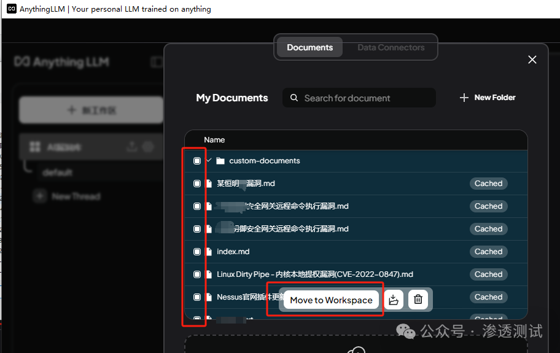Screen dimensions: 560x353
Task: Click the file icon of Linux Dirty Pipe row
Action: [209, 274]
